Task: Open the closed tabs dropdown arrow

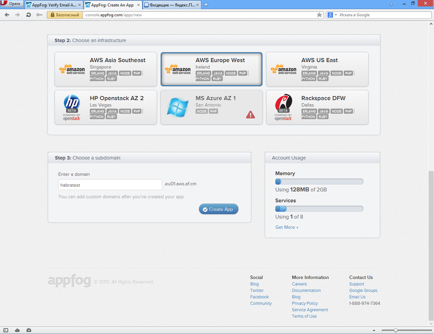Action: 391,5
